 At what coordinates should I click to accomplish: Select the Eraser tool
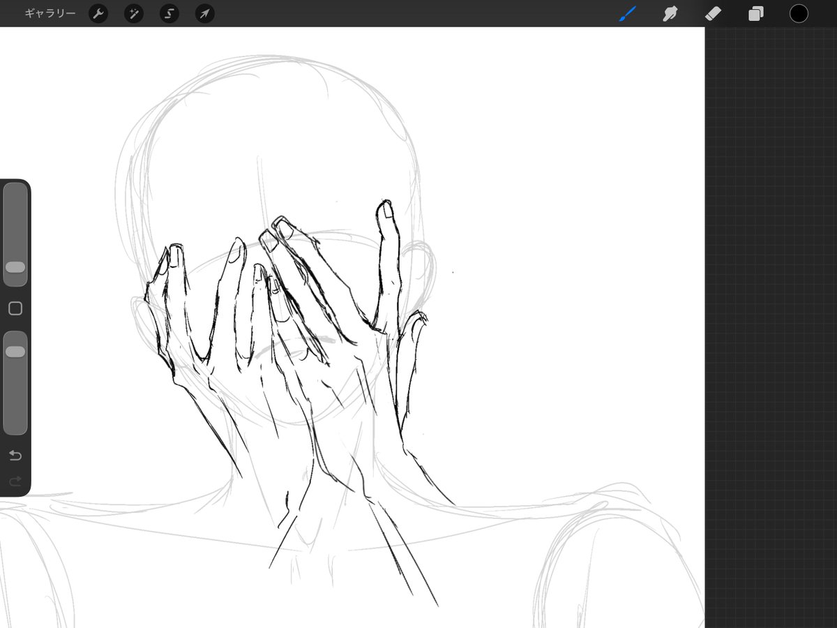pyautogui.click(x=713, y=13)
